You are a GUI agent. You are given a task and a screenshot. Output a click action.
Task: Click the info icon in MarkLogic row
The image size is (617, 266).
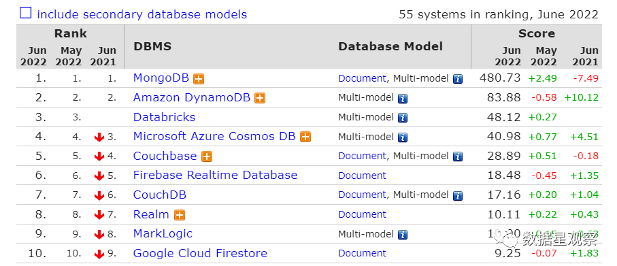click(x=403, y=235)
